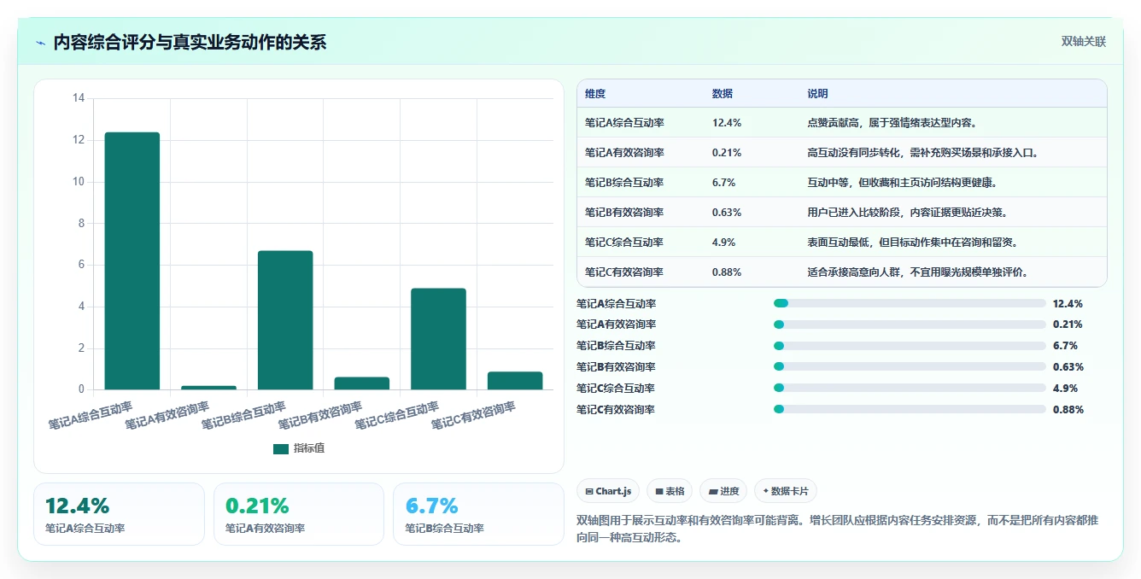Click table row label 笔记B有效咨询率
Screen dimensions: 1141x579
(x=624, y=213)
